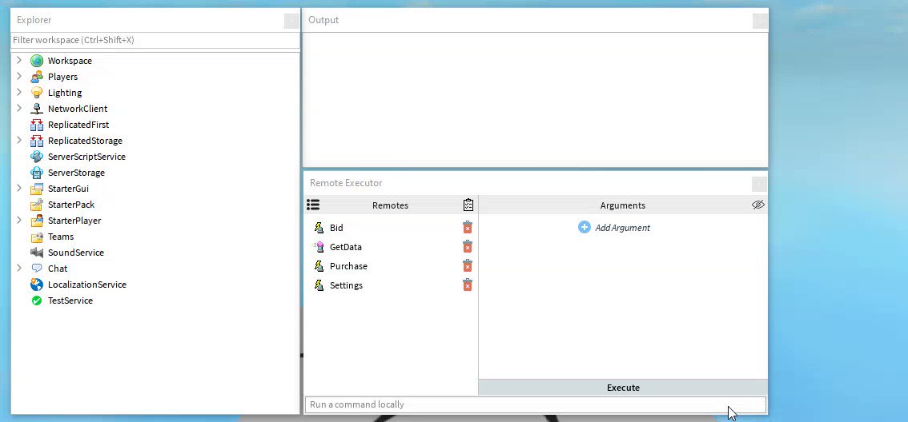The height and width of the screenshot is (422, 908).
Task: Select ServerScriptService in the Explorer
Action: coord(86,157)
